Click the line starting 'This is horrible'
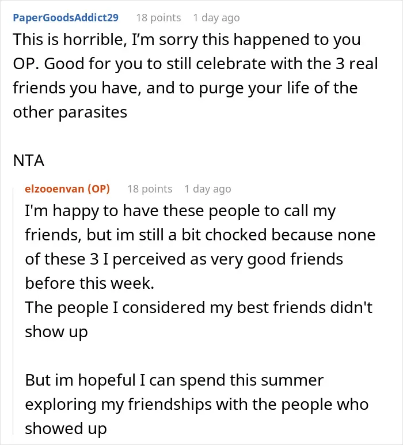Viewport: 403px width, 445px height. pos(187,40)
